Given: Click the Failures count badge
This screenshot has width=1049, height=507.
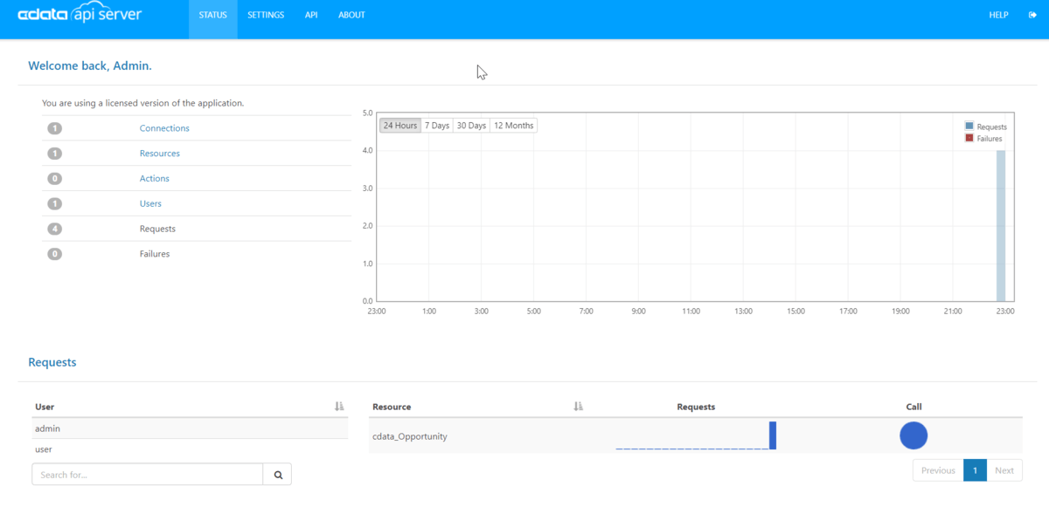Looking at the screenshot, I should click(x=55, y=254).
